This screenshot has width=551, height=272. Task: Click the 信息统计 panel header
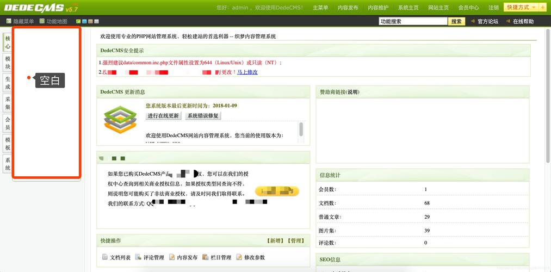[x=423, y=175]
